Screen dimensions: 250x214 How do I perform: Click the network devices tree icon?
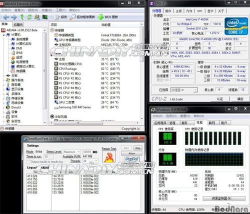pyautogui.click(x=8, y=103)
